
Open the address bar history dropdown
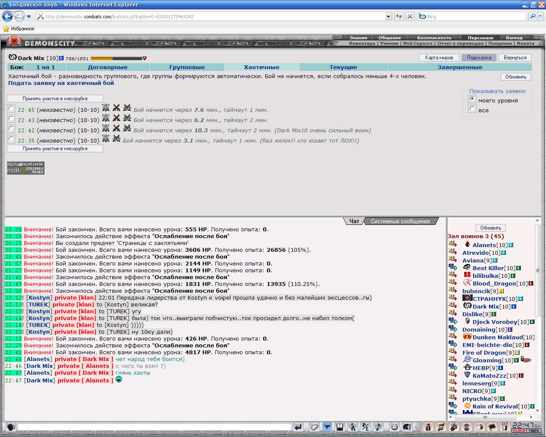pos(388,16)
